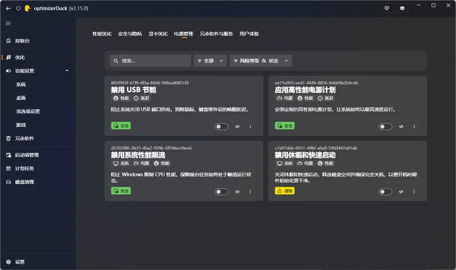View code for 禁用休眠和快速启动
This screenshot has width=456, height=270.
pos(401,191)
